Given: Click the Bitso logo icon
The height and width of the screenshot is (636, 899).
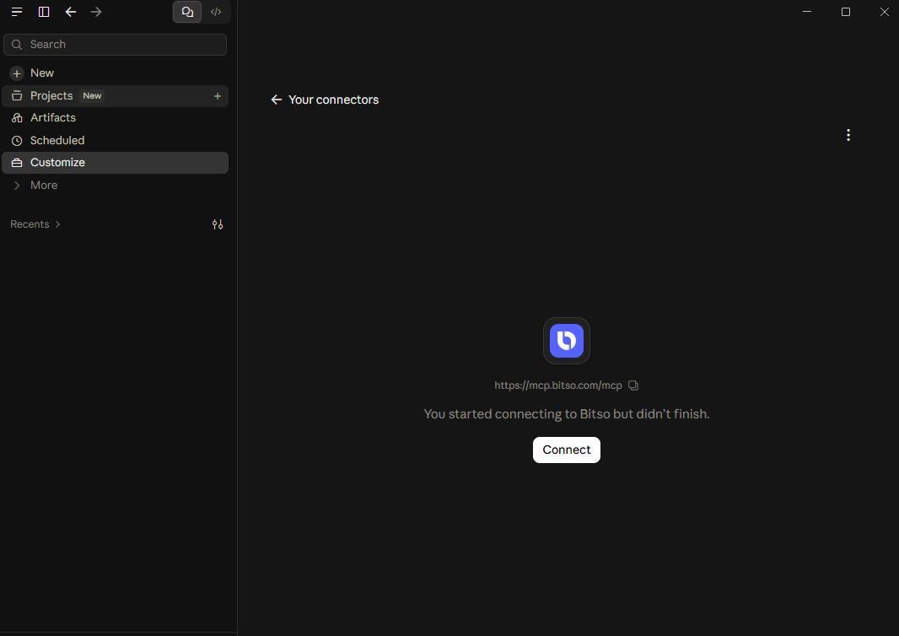Looking at the screenshot, I should point(567,341).
